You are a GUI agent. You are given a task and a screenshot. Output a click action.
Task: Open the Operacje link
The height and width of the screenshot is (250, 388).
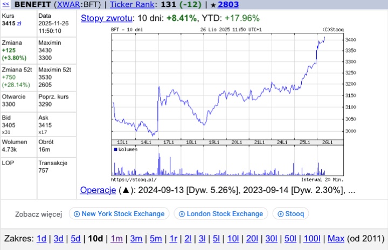[98, 190]
